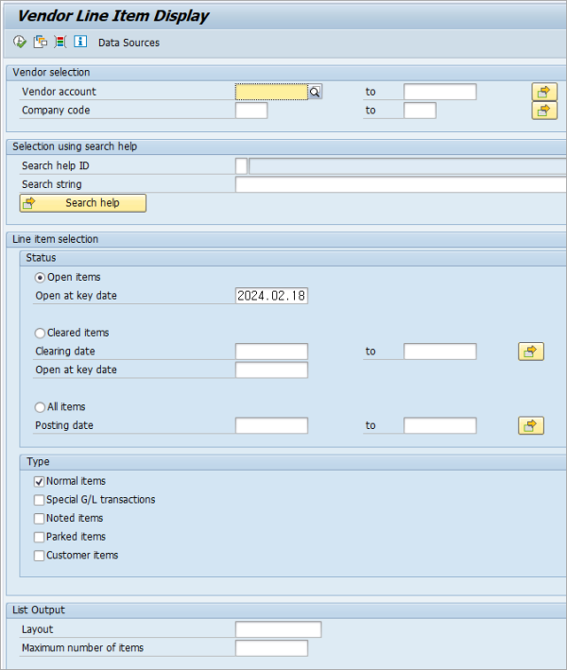The image size is (567, 670).
Task: Click the blue Information icon
Action: tap(80, 42)
